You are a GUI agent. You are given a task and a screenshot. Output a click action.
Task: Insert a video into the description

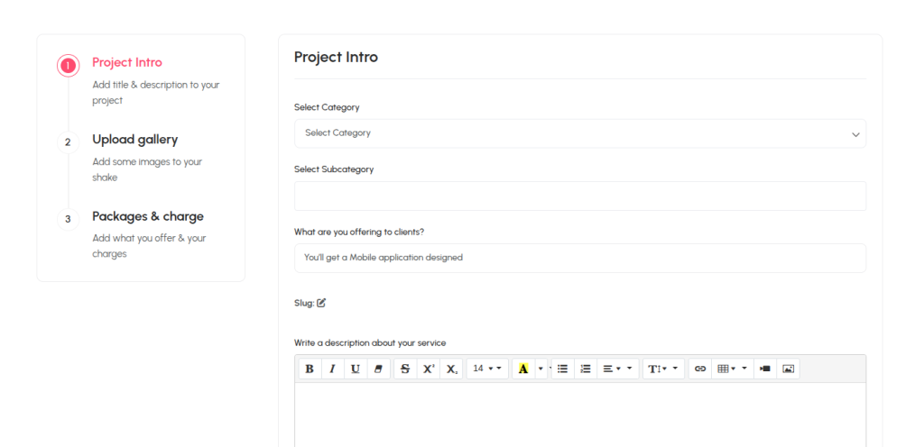click(x=764, y=369)
